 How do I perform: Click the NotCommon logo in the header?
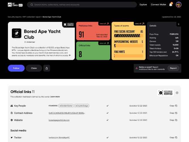15,5
